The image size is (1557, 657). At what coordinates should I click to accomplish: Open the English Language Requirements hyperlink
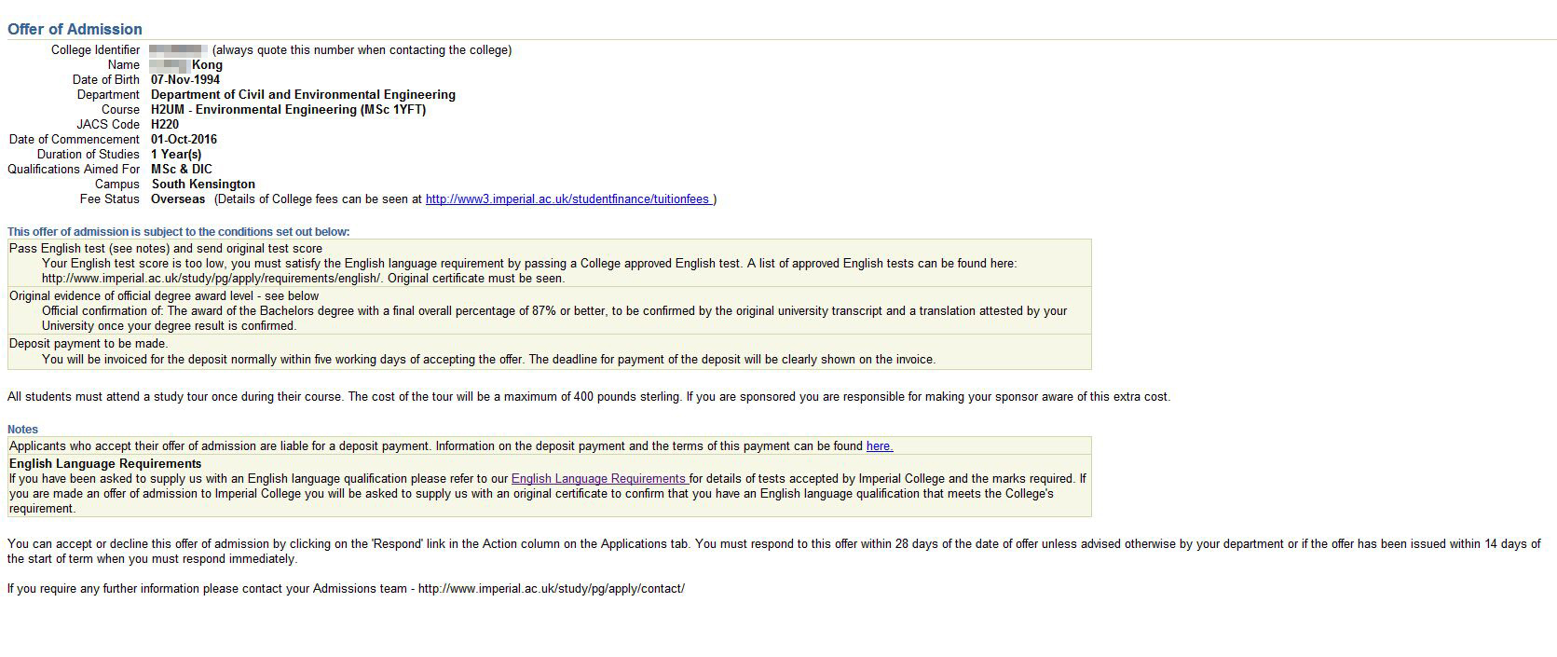point(599,479)
